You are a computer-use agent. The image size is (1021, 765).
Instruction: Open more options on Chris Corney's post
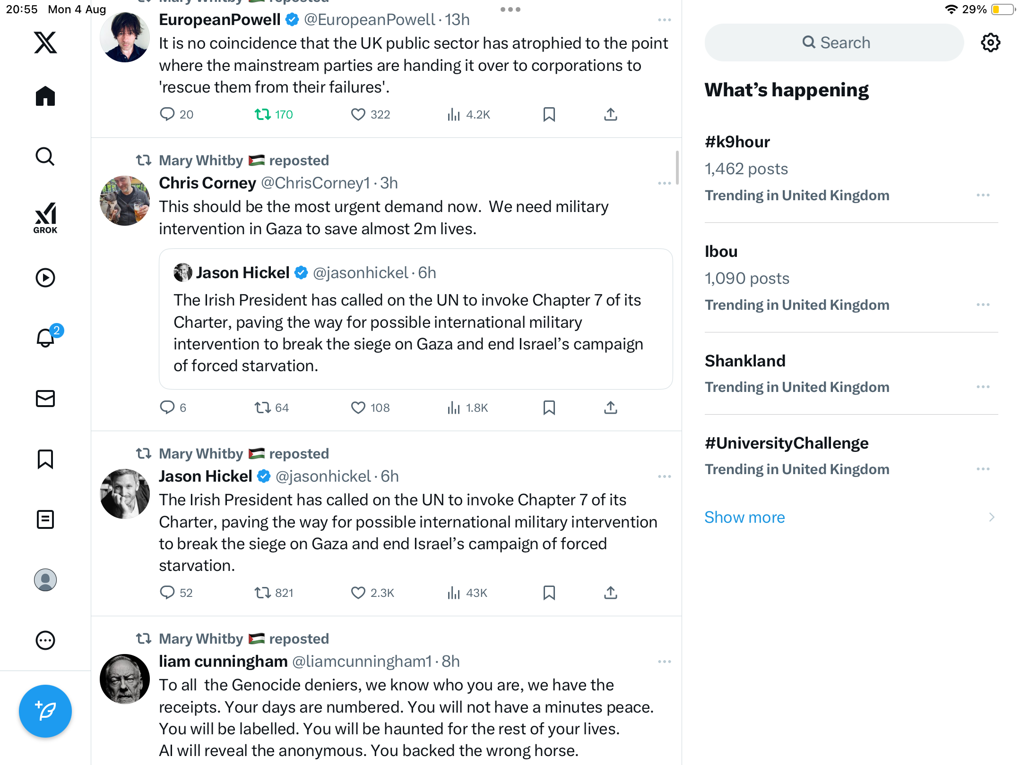[x=664, y=183]
